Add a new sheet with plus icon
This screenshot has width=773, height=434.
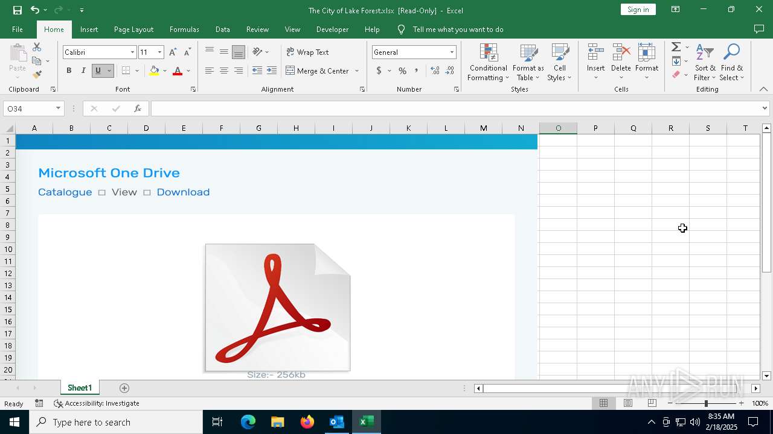tap(124, 388)
